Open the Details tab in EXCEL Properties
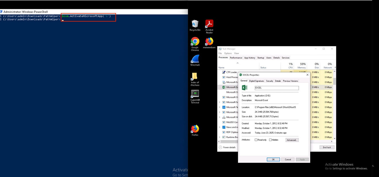 click(278, 81)
